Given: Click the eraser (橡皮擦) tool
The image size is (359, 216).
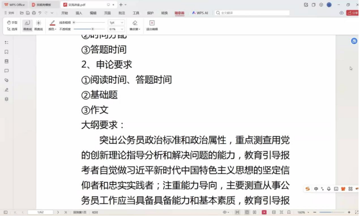Looking at the screenshot, I should (x=135, y=24).
